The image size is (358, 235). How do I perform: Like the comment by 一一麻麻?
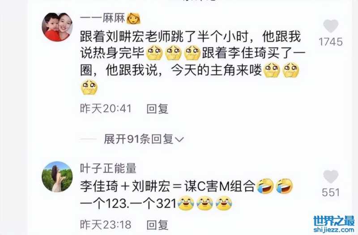click(331, 26)
